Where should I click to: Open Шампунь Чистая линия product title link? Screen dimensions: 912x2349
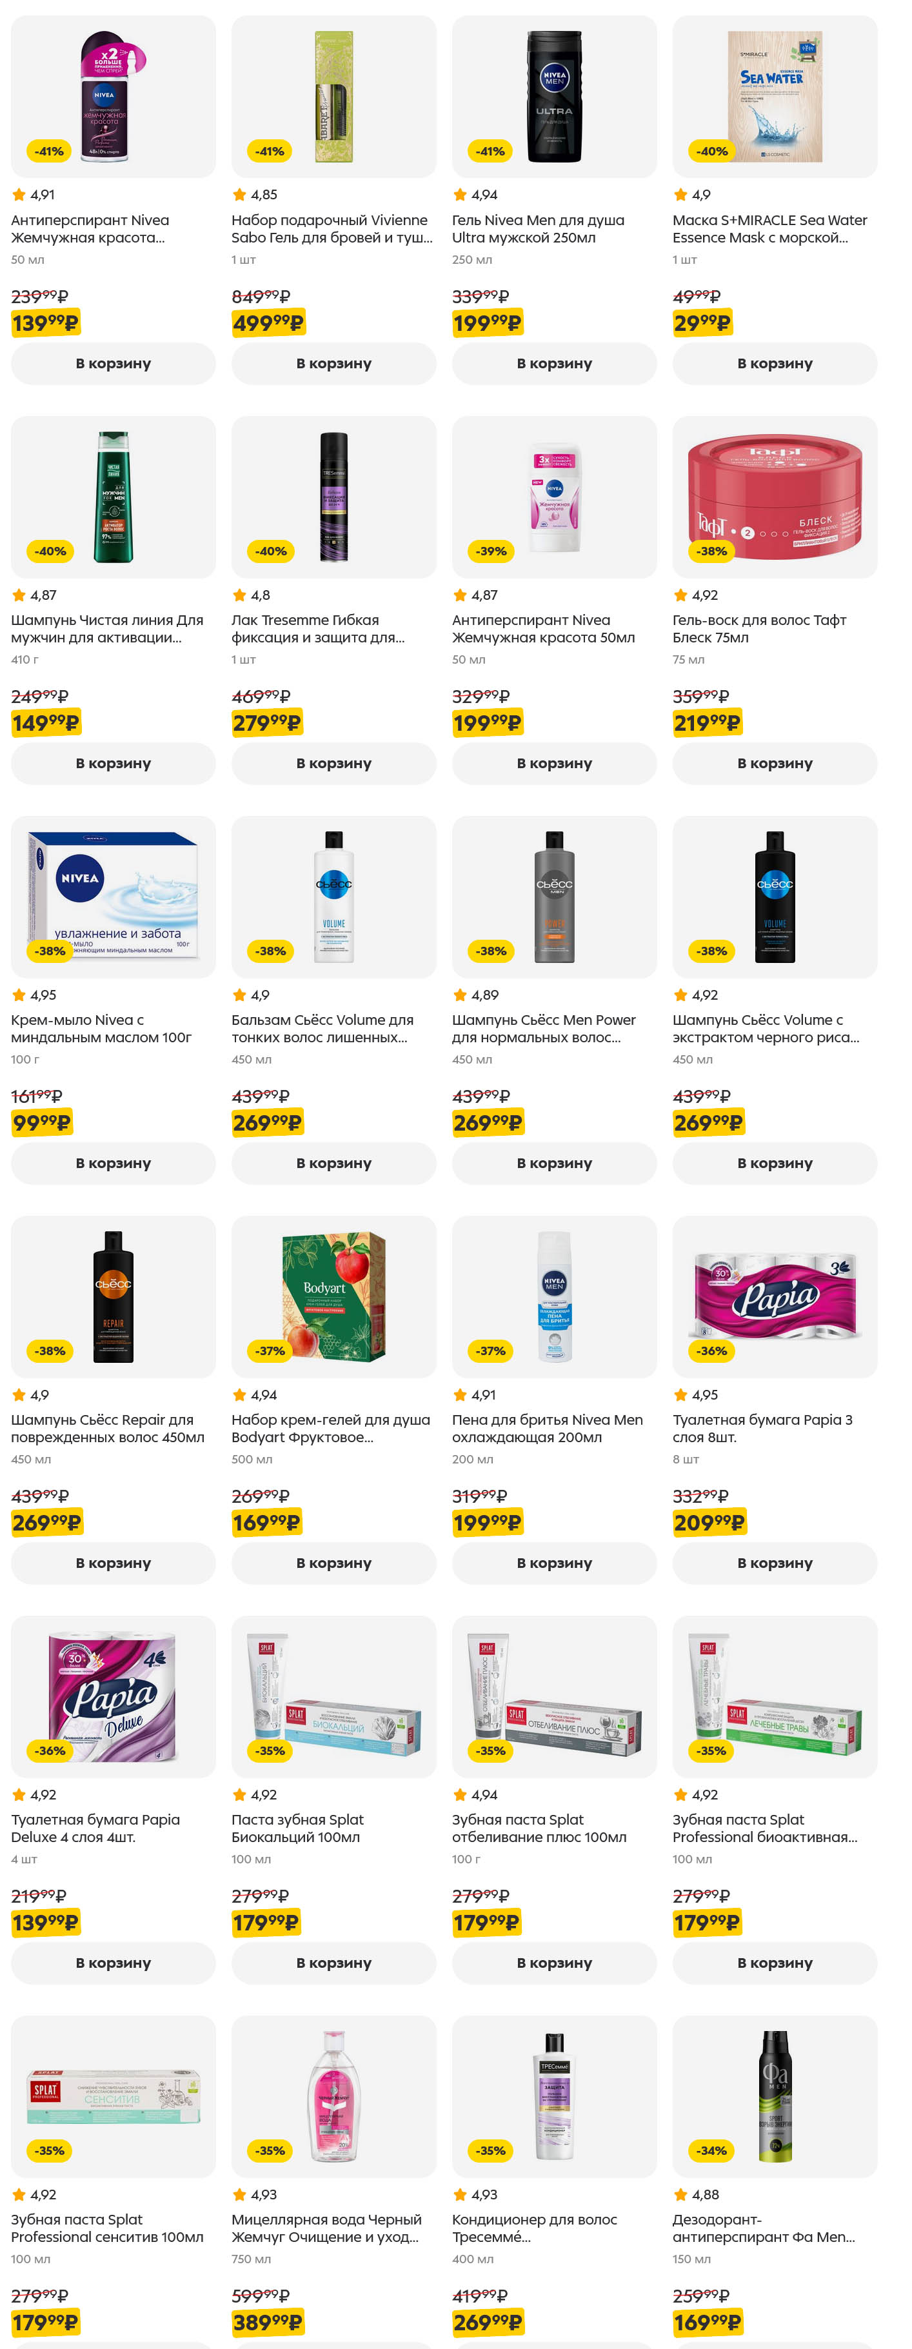(106, 628)
